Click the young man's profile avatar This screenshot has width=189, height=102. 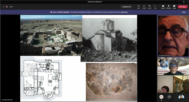(181, 97)
